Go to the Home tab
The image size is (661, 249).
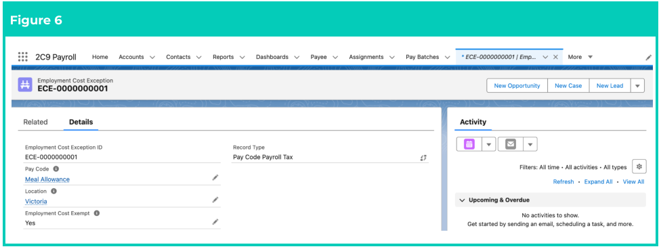click(100, 57)
